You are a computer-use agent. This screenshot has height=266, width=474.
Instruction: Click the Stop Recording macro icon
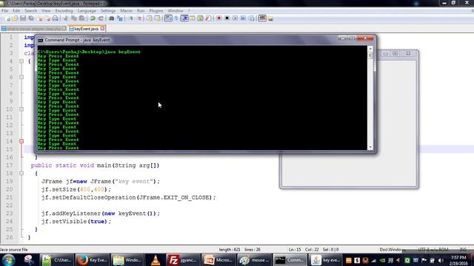coord(227,18)
